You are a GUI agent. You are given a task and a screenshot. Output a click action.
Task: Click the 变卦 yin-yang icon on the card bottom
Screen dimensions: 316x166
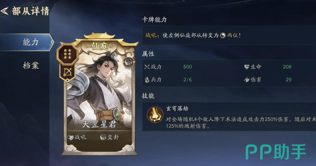[x=103, y=137]
